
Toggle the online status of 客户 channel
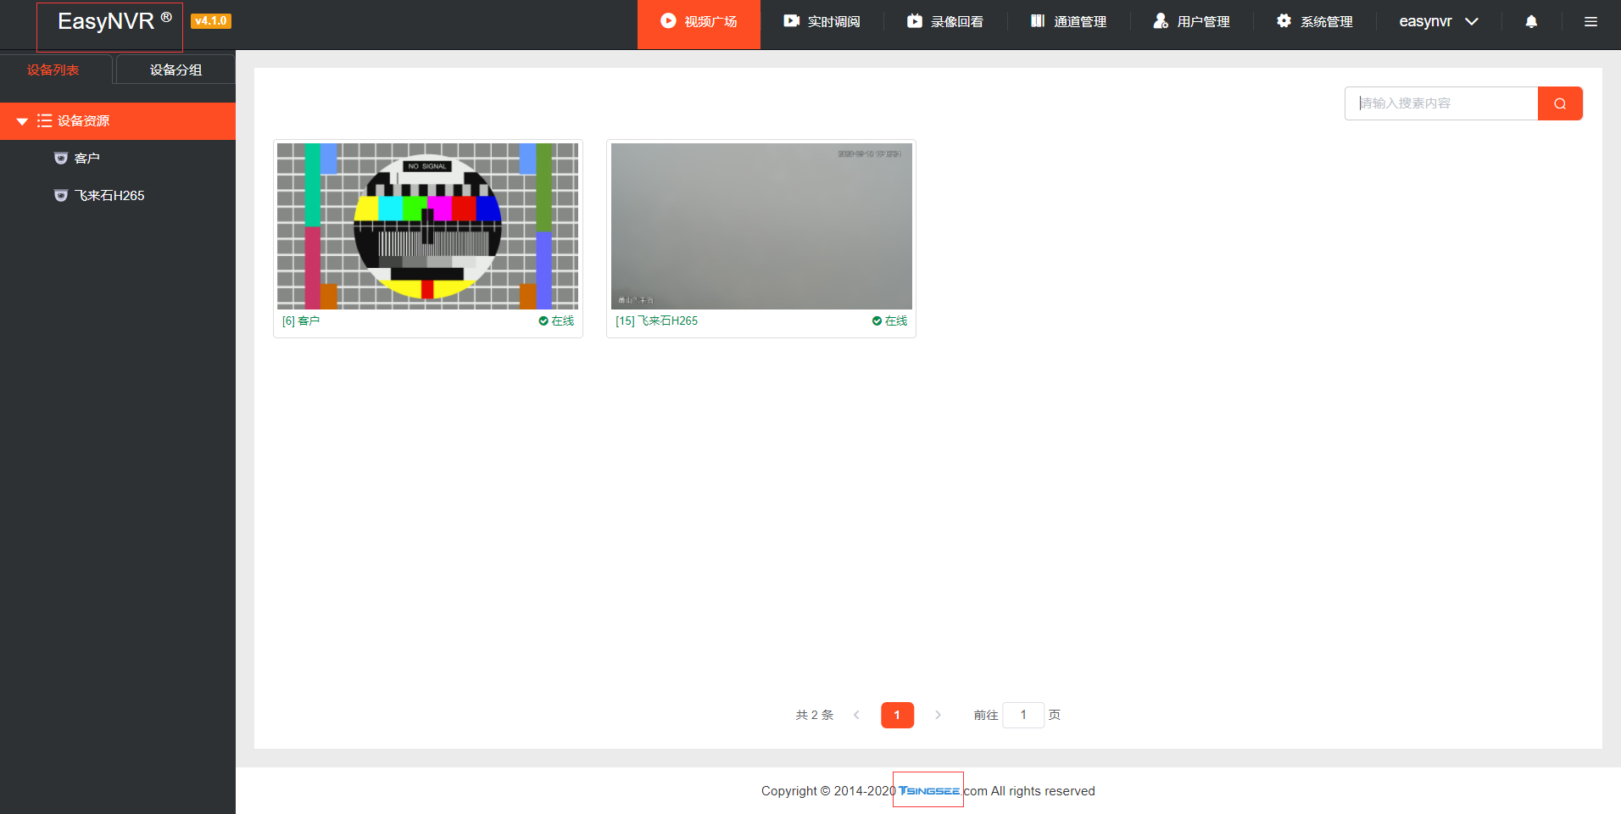tap(556, 321)
